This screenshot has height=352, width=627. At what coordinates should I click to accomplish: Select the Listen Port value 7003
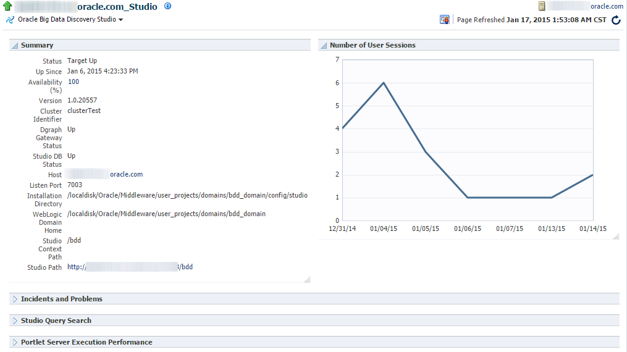(x=75, y=185)
